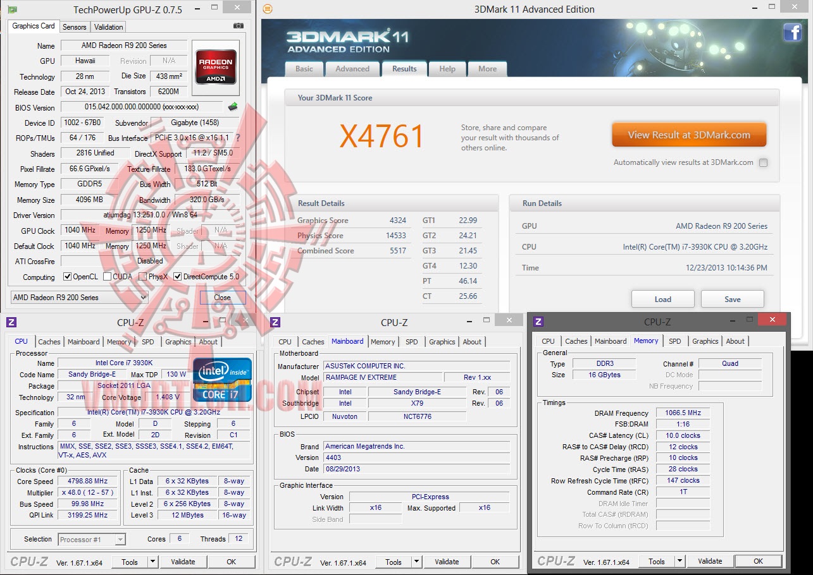Click the Load button in Run Details
The width and height of the screenshot is (813, 575).
(663, 300)
